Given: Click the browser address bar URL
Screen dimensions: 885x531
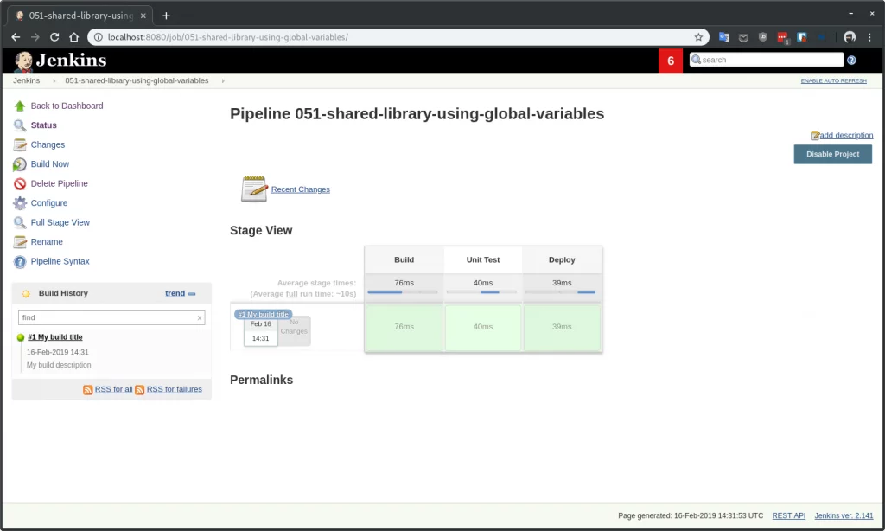Looking at the screenshot, I should click(x=228, y=37).
